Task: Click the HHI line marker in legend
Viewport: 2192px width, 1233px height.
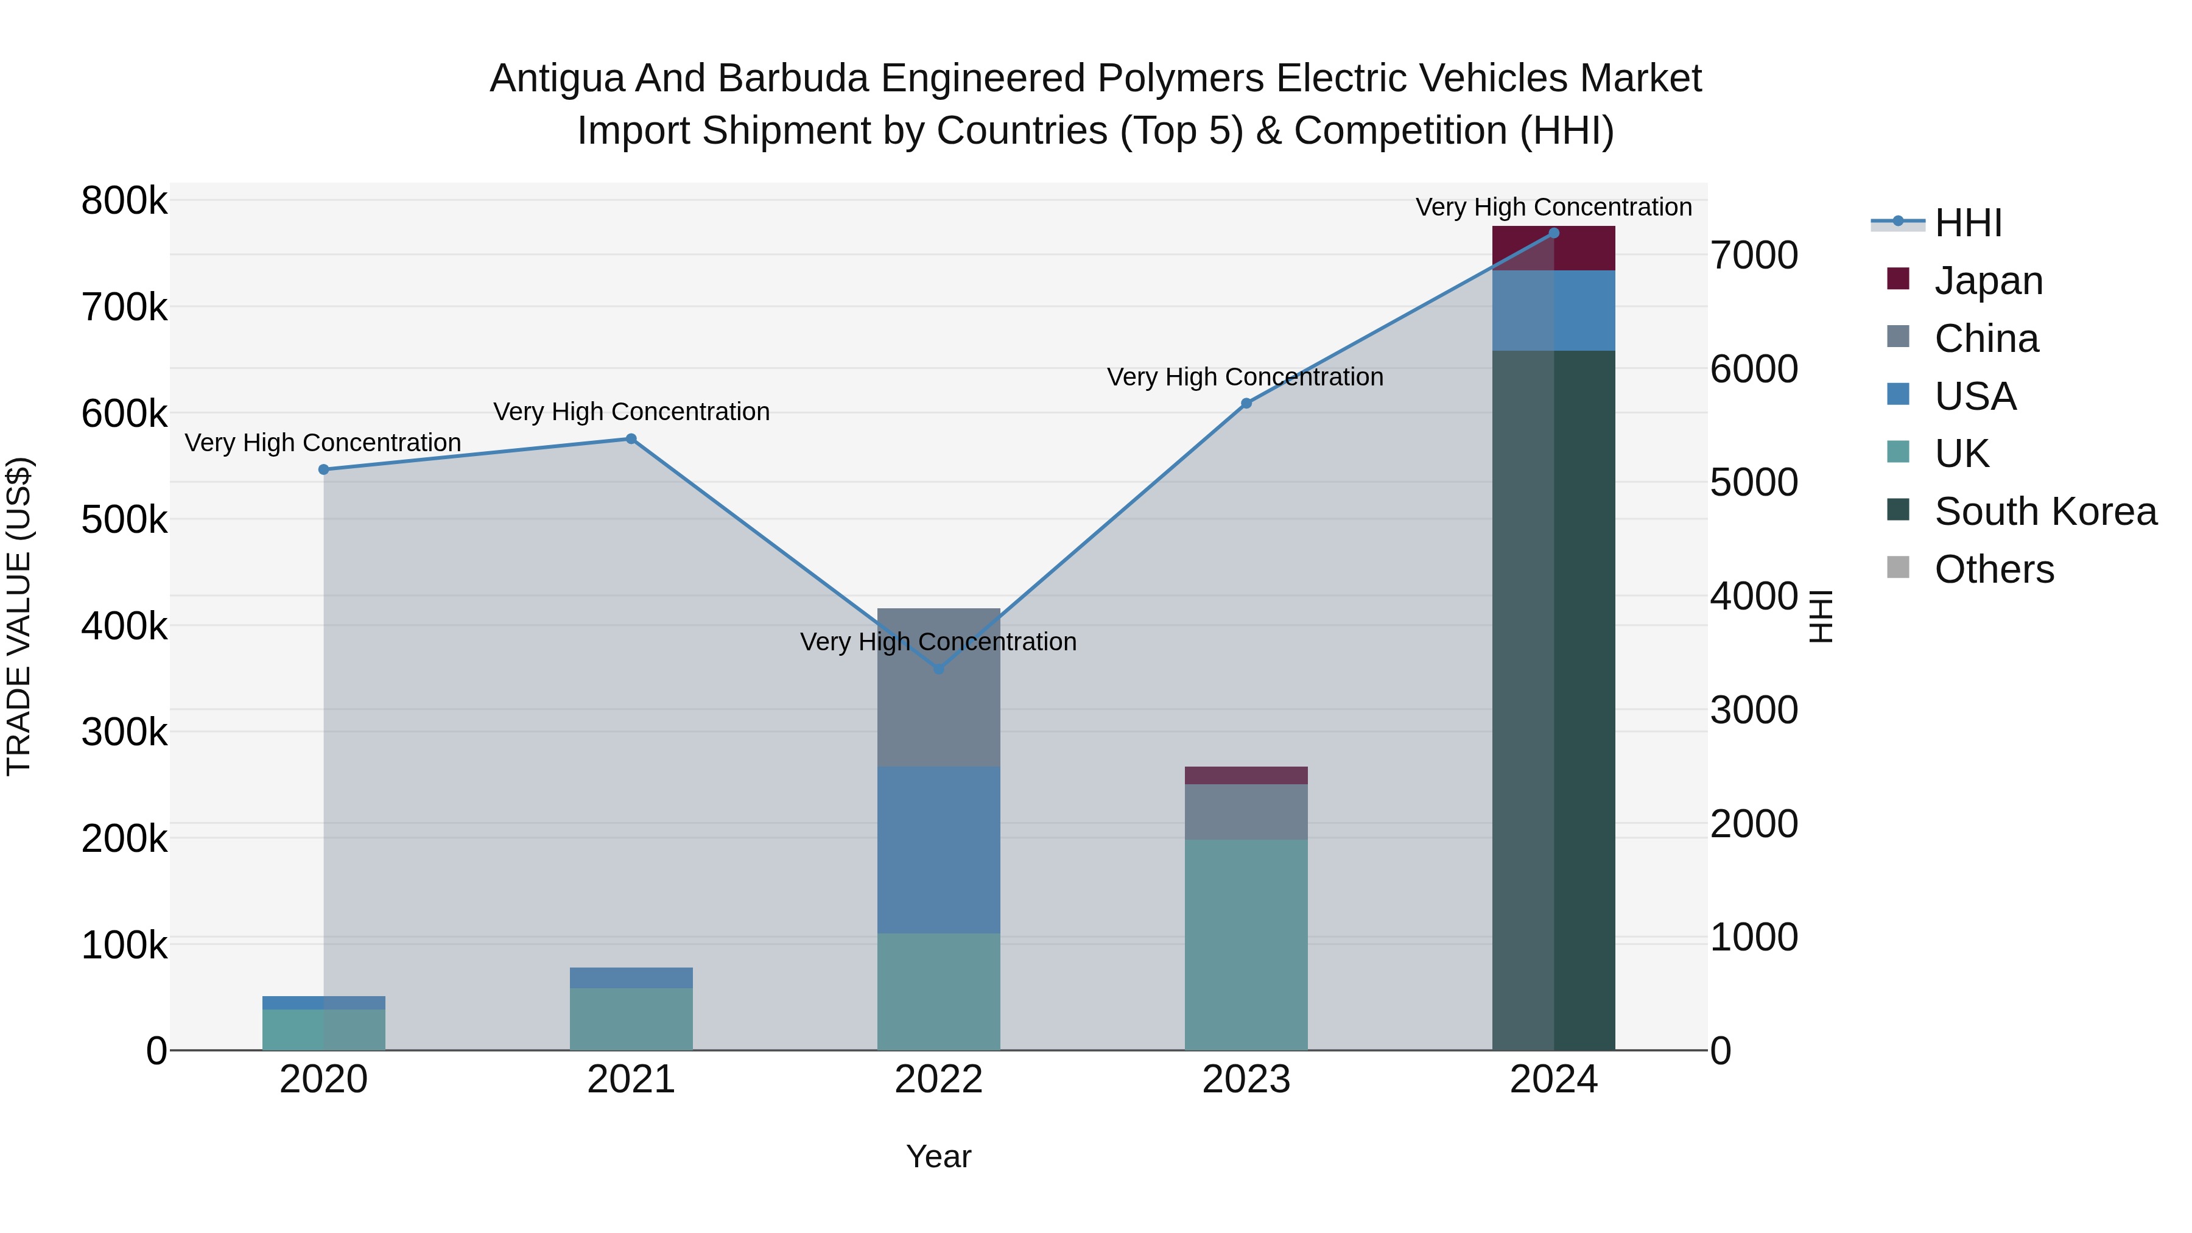Action: 1897,221
